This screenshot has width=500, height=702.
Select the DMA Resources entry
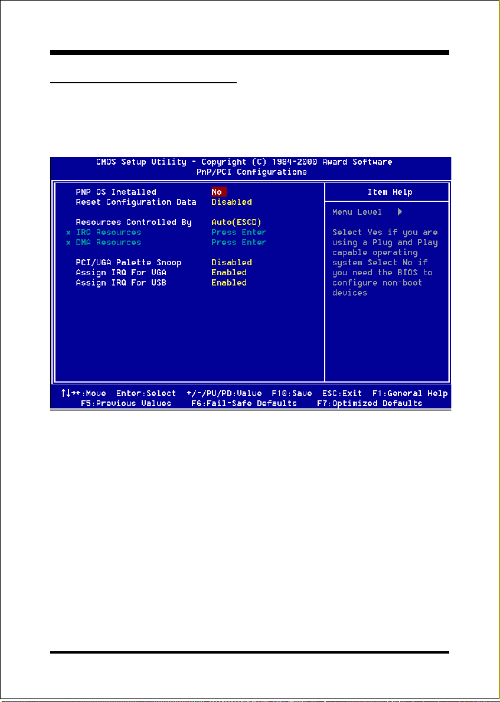click(x=109, y=242)
